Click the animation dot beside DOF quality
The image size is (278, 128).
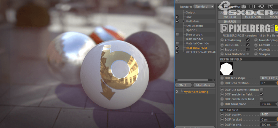coord(222,115)
